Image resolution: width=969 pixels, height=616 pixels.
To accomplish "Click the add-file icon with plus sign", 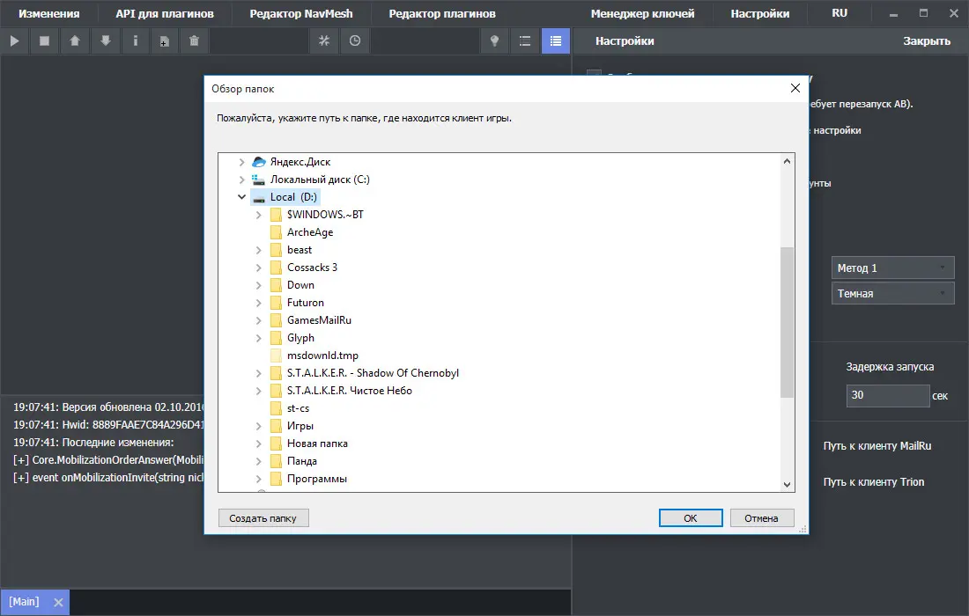I will (165, 40).
